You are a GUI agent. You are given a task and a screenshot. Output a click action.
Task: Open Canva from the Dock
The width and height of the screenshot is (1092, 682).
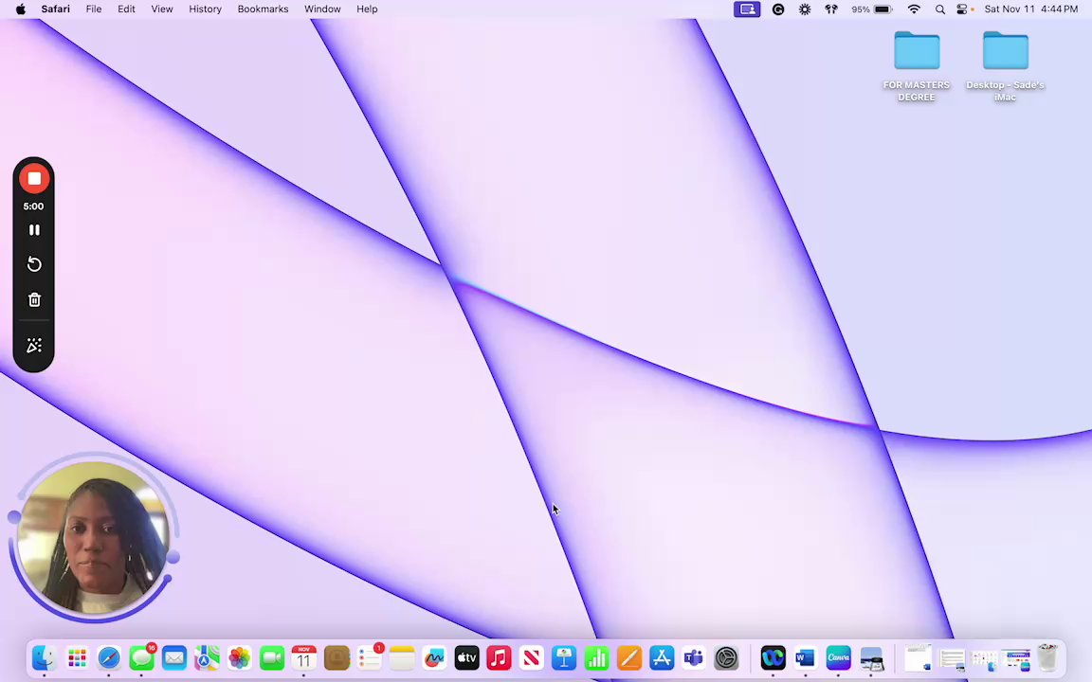pyautogui.click(x=838, y=657)
